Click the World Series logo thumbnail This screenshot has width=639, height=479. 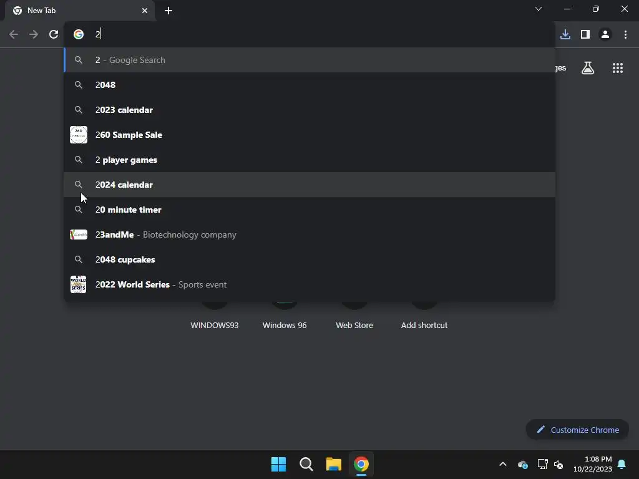tap(78, 284)
